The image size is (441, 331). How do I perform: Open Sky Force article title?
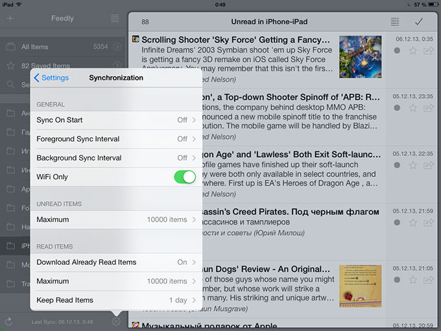(235, 40)
